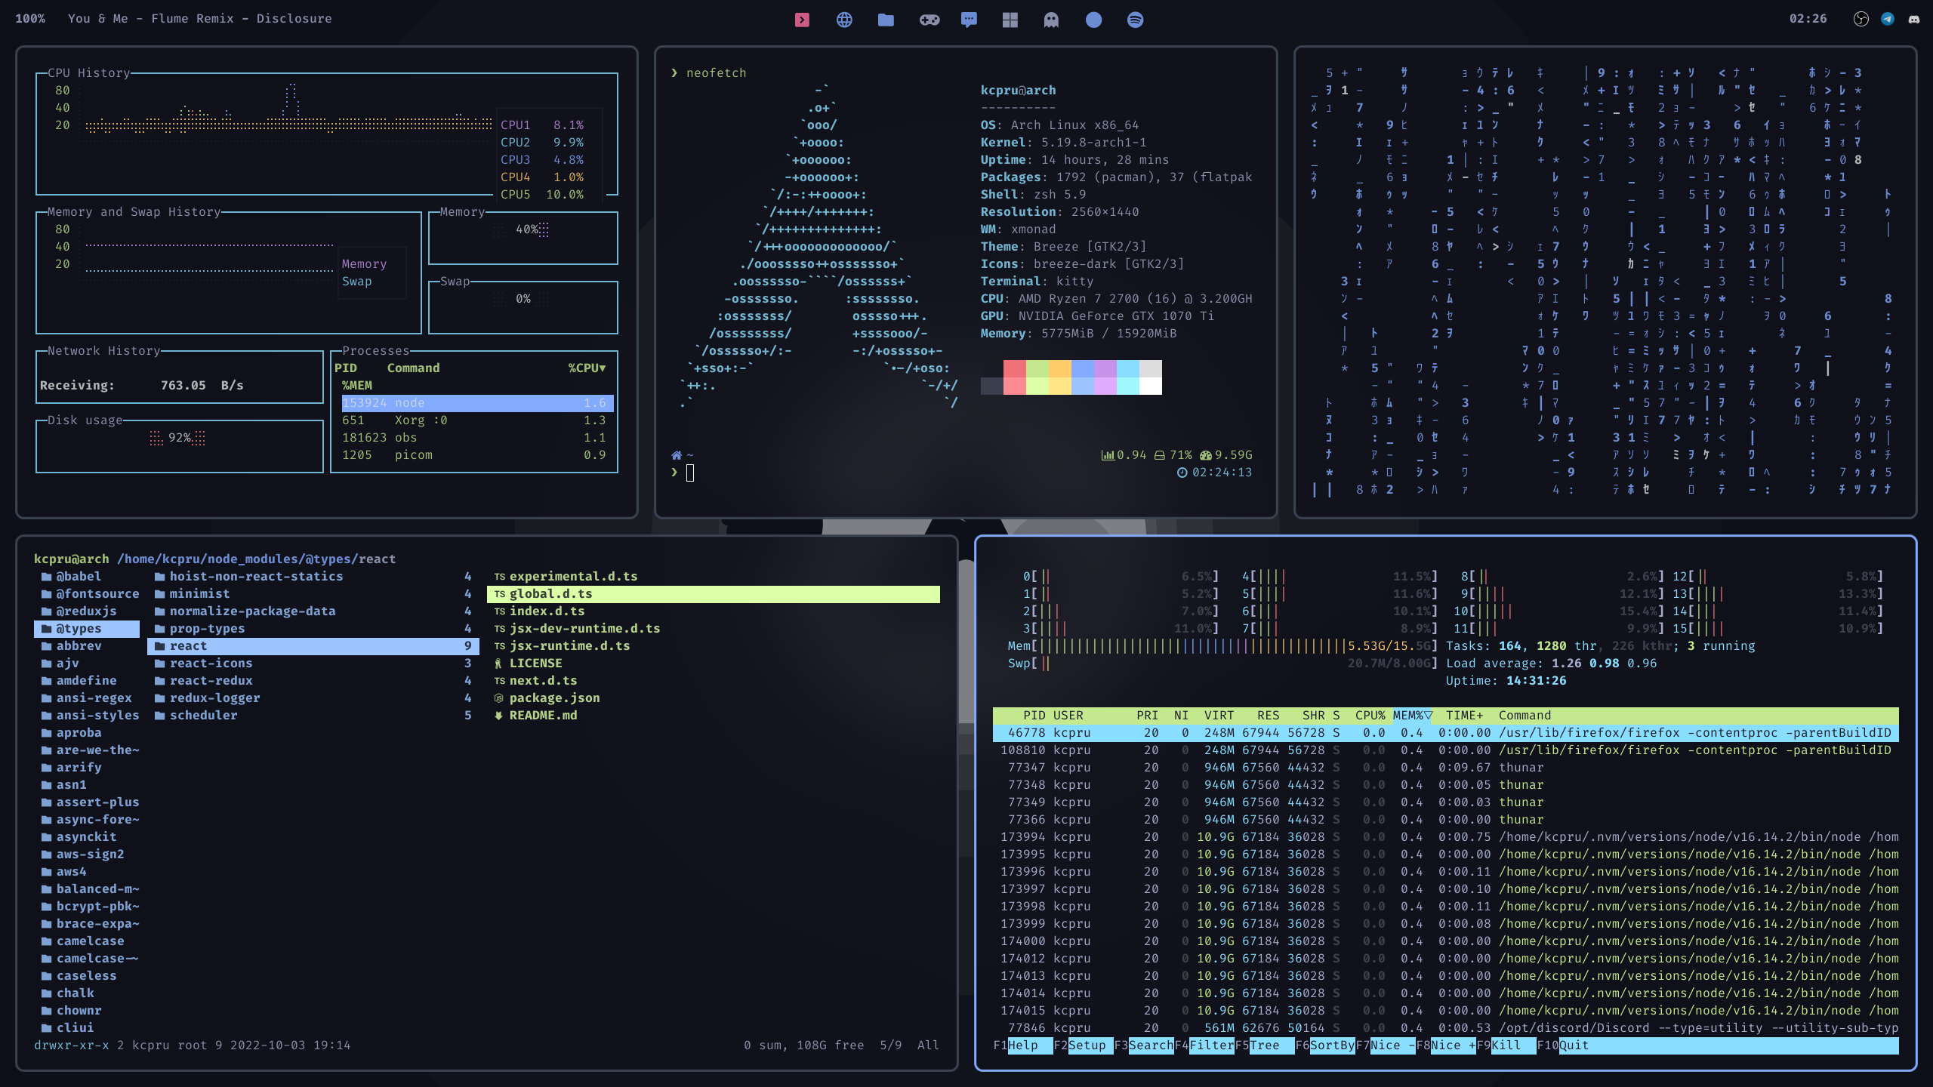Click the light gray swatch in neofetch palette
The width and height of the screenshot is (1933, 1087).
pos(1150,368)
